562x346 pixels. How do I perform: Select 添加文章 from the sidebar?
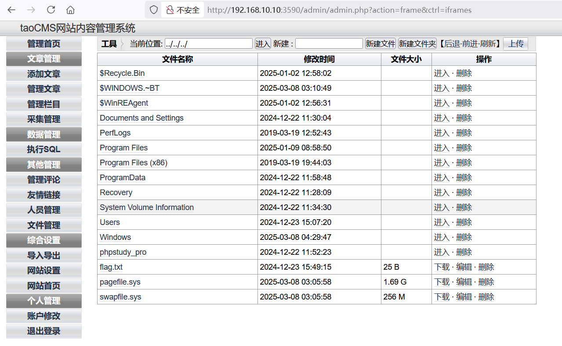click(x=44, y=74)
